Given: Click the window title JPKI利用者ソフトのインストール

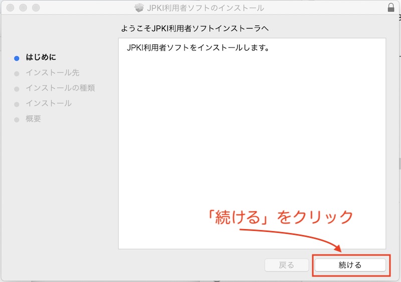Looking at the screenshot, I should 206,8.
